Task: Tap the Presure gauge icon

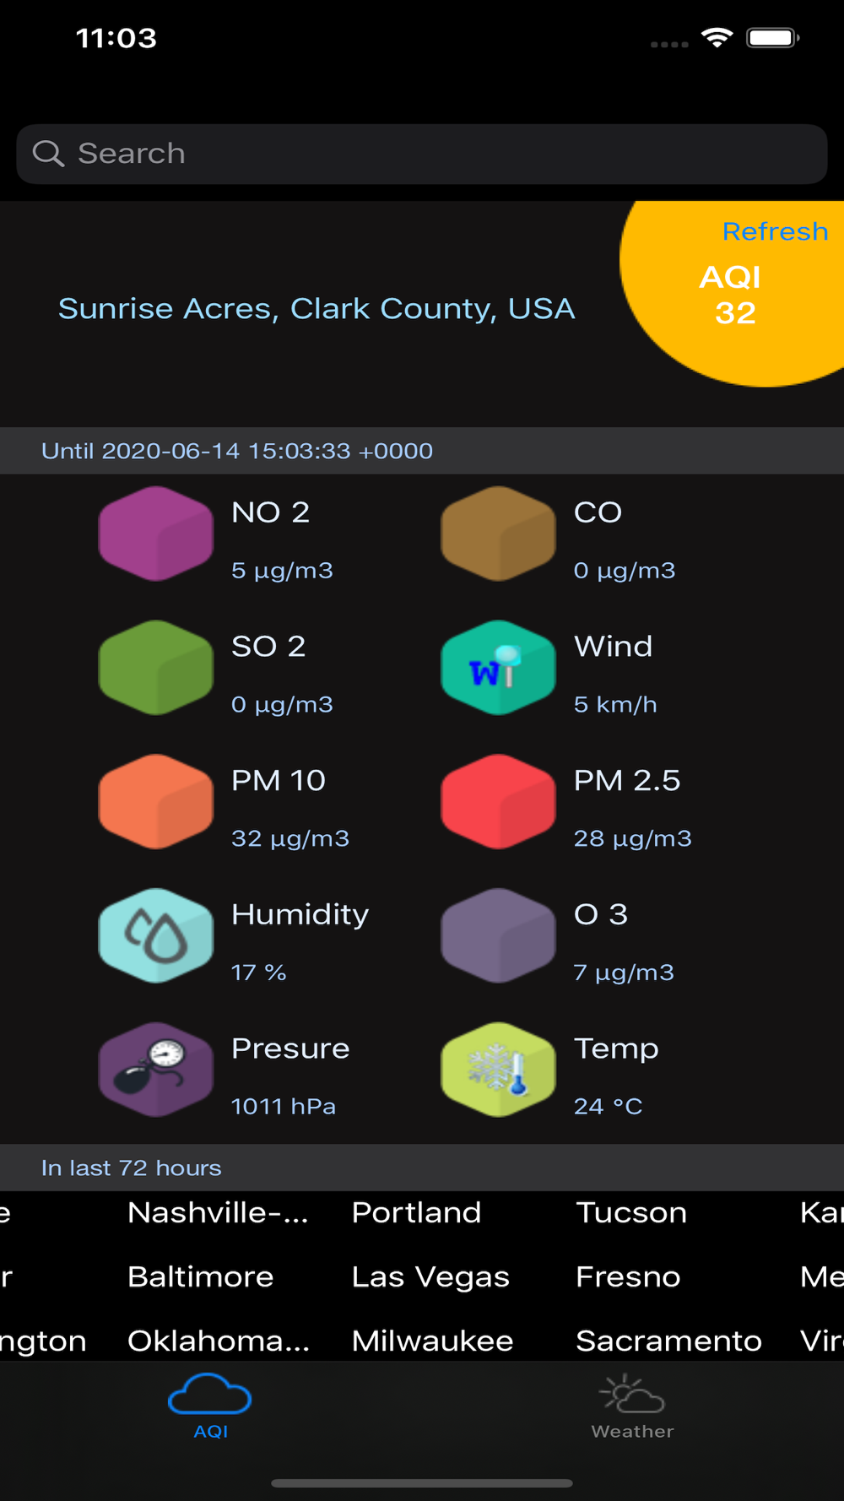Action: [x=155, y=1070]
